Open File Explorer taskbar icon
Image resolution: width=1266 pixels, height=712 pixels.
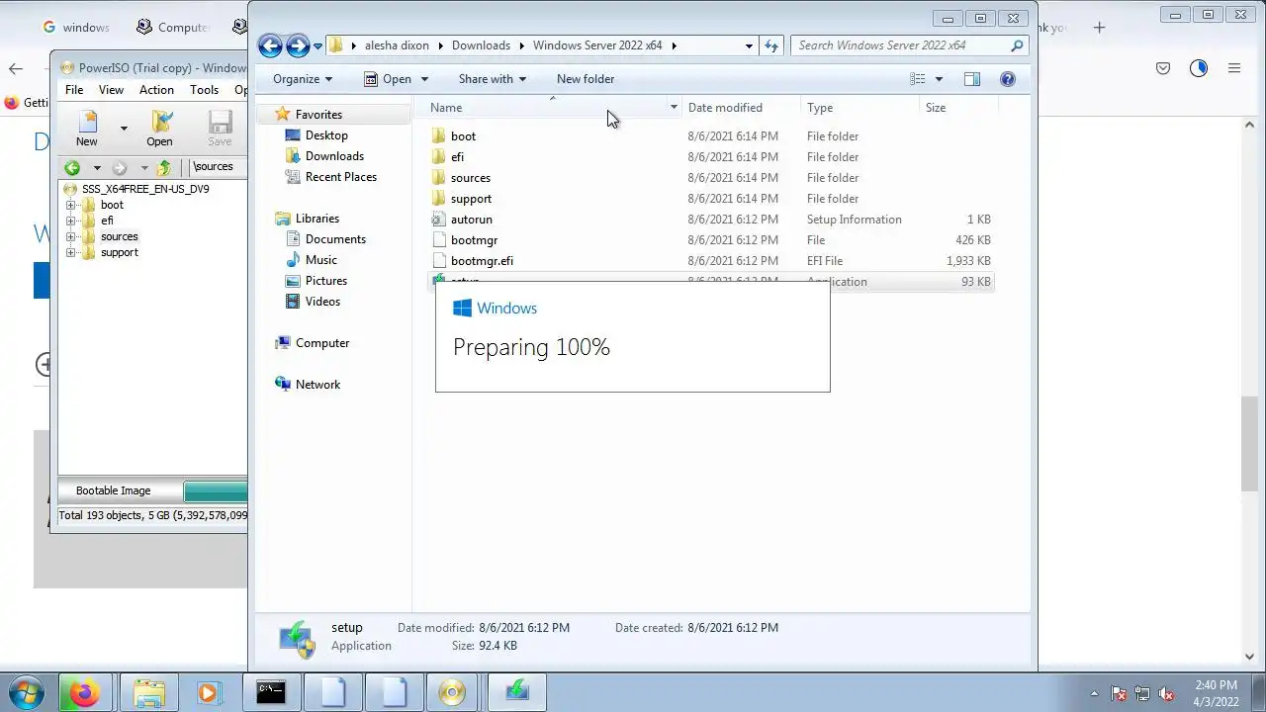point(149,693)
